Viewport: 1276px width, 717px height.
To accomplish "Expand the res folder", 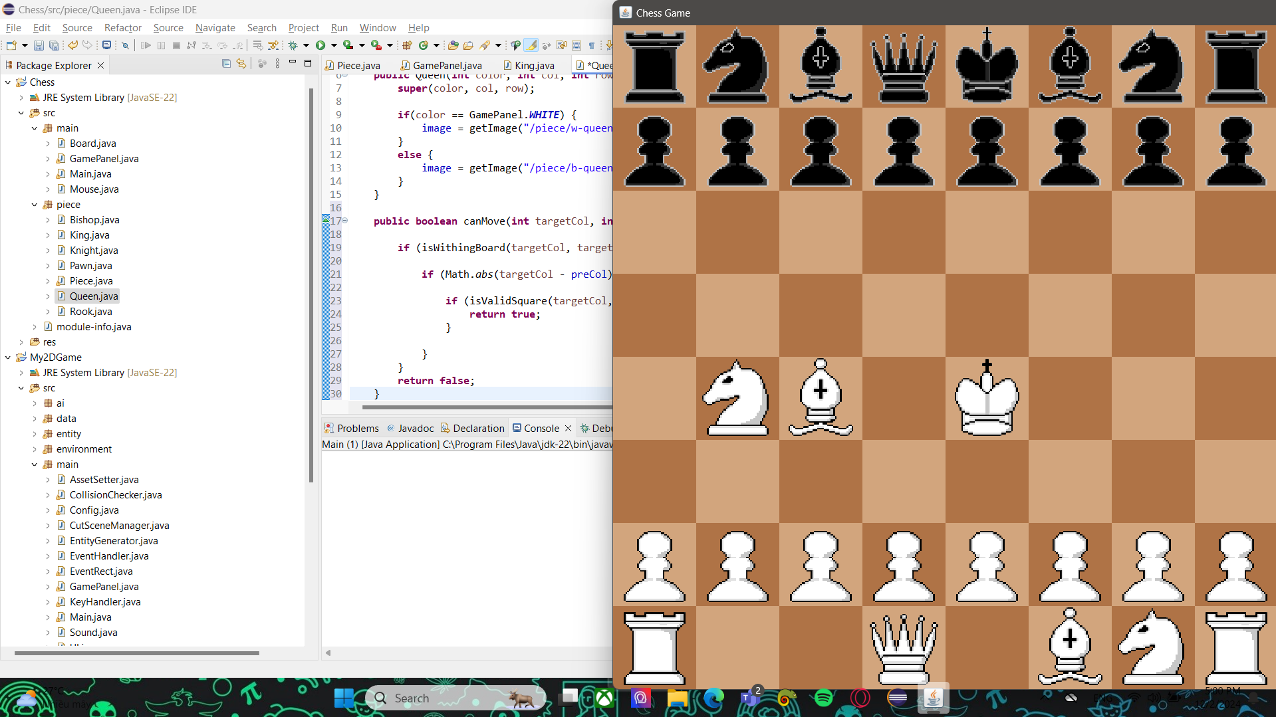I will coord(21,342).
